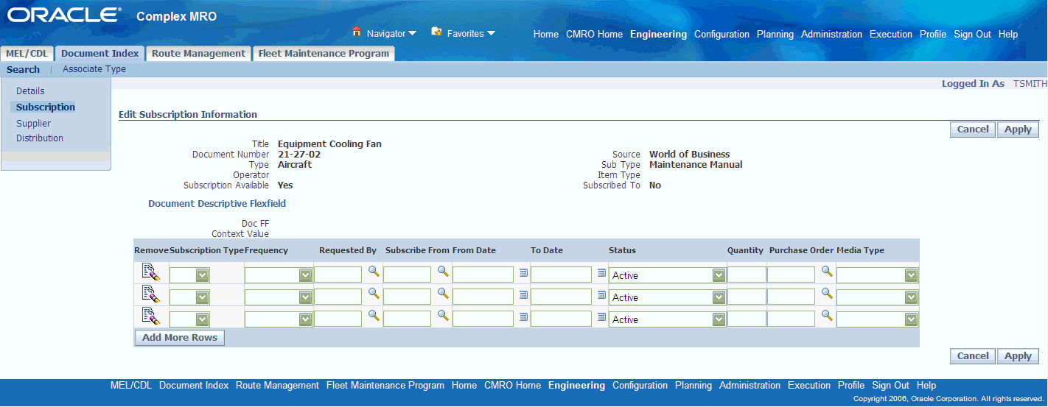This screenshot has height=407, width=1048.
Task: Open Status dropdown showing Active in first row
Action: click(668, 275)
